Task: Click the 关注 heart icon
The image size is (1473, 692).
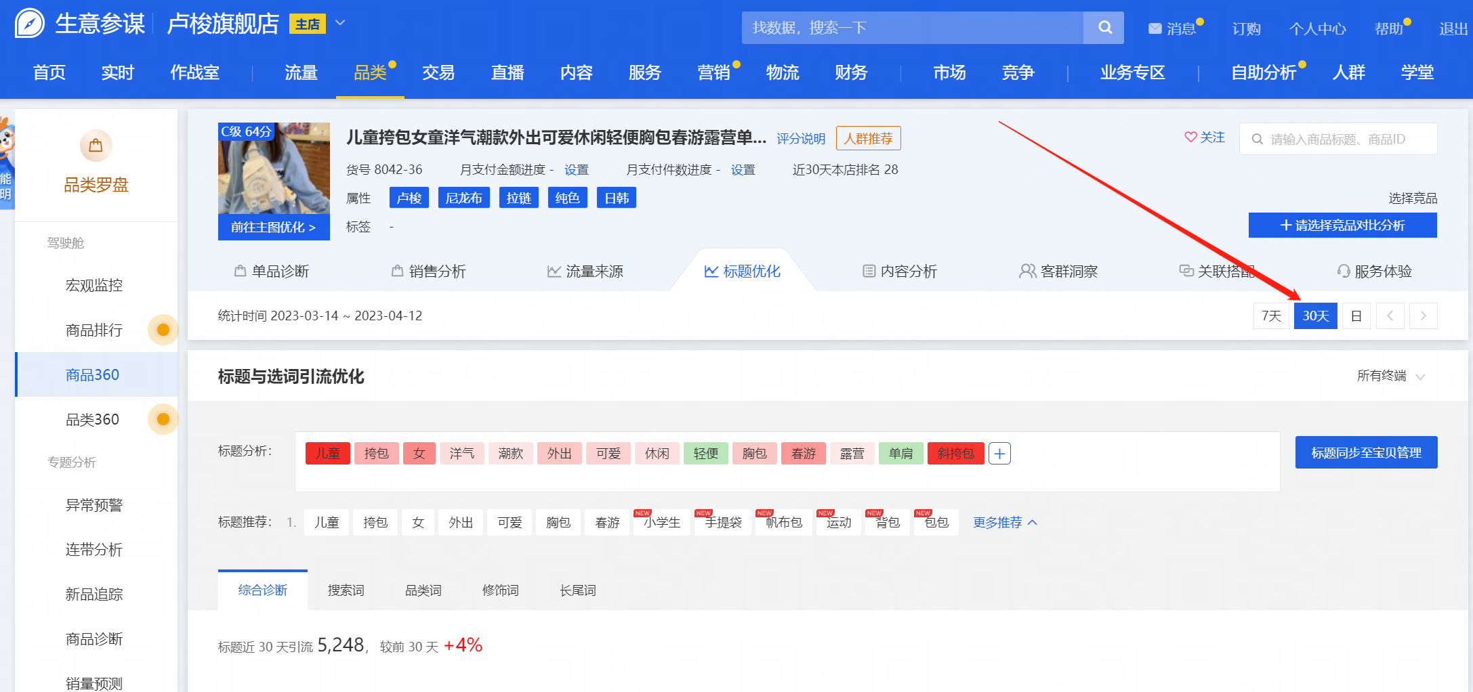Action: click(x=1190, y=137)
